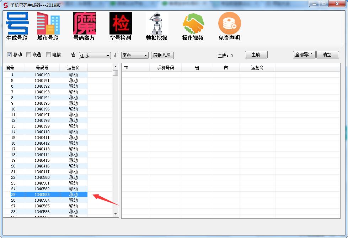Select row 1340190 in the list
This screenshot has width=348, height=238.
[45, 75]
